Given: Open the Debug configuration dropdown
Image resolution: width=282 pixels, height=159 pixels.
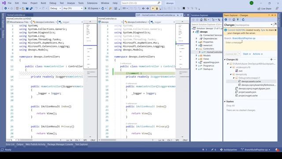Looking at the screenshot, I should click(56, 8).
